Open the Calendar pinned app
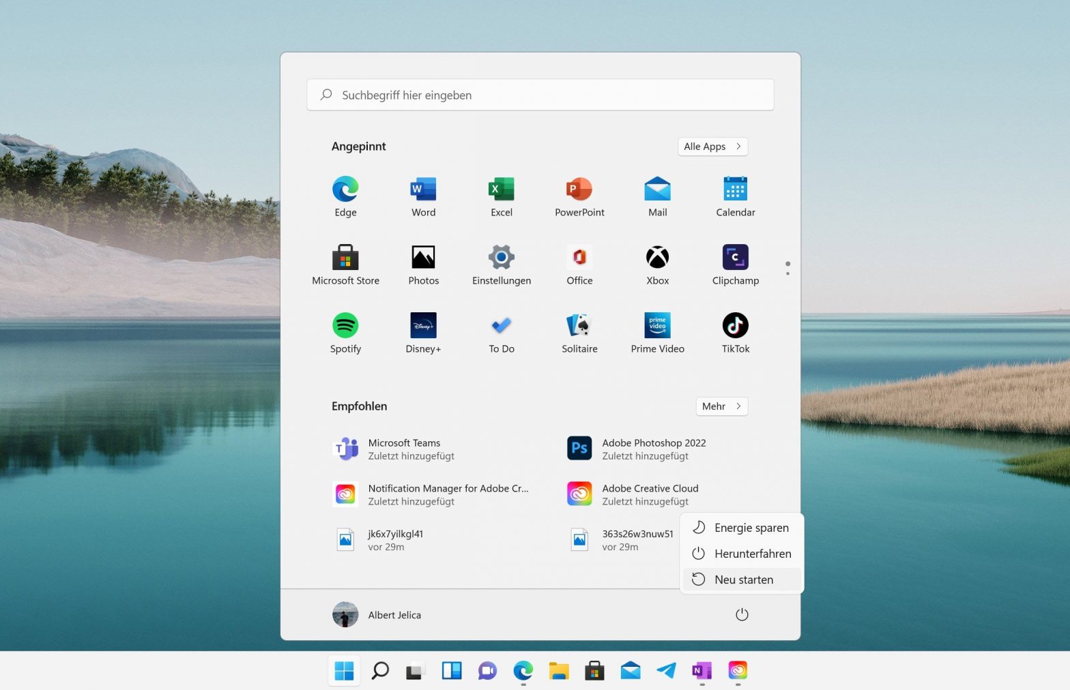Viewport: 1070px width, 690px height. point(736,196)
